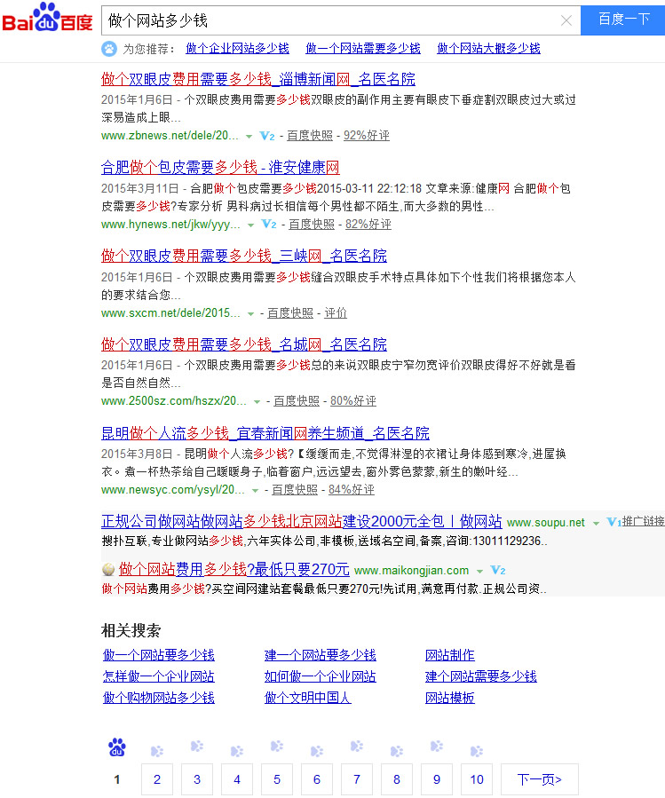Open related search 怎样做一个企业网站
Image resolution: width=665 pixels, height=798 pixels.
click(x=159, y=677)
